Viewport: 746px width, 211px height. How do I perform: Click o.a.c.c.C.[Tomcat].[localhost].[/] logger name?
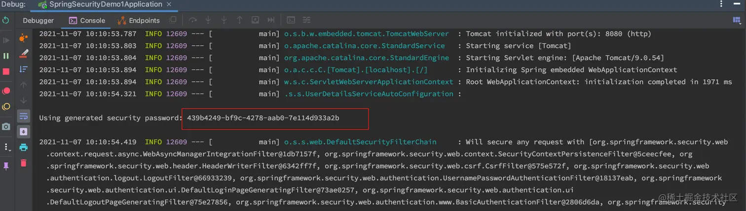(356, 70)
